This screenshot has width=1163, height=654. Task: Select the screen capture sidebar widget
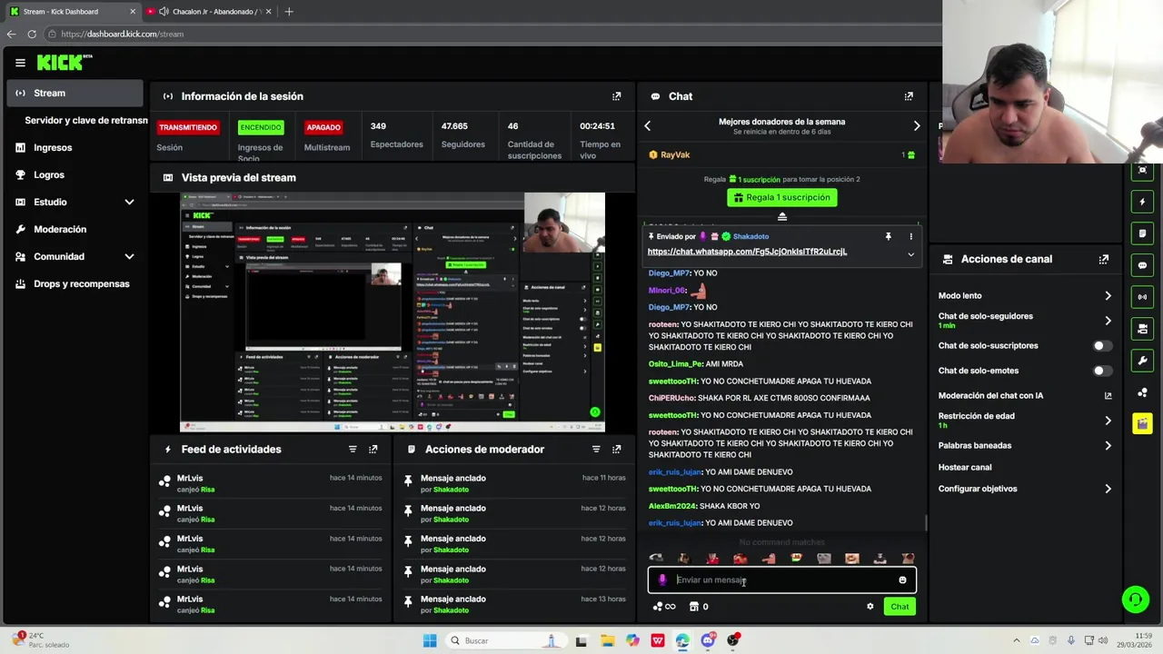click(x=1143, y=170)
